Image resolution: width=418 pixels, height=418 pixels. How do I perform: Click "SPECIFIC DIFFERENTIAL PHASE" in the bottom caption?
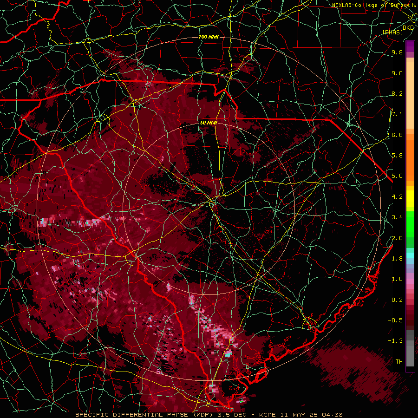click(x=132, y=415)
